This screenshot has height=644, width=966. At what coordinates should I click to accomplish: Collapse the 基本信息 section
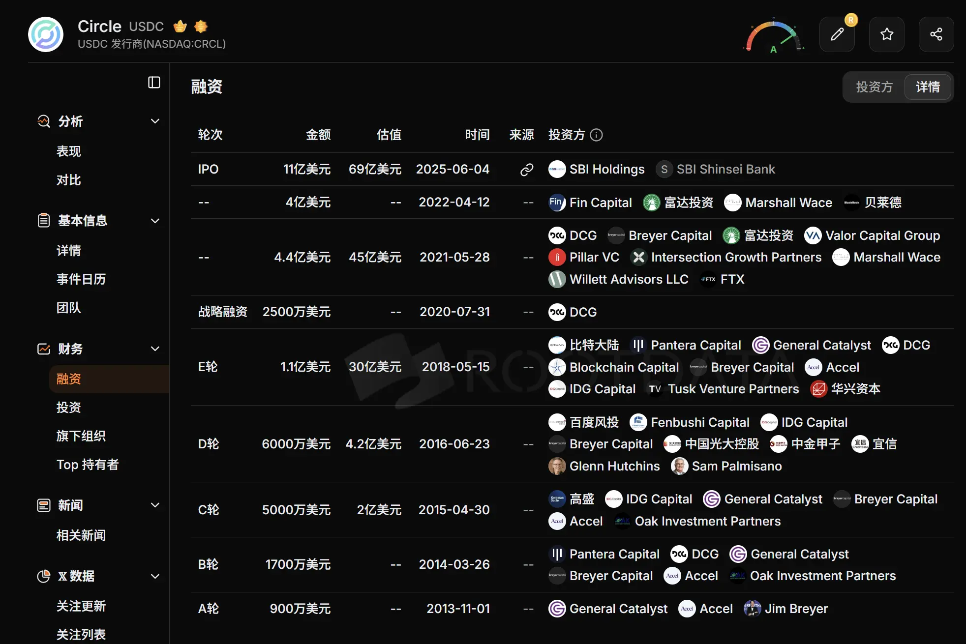tap(155, 221)
